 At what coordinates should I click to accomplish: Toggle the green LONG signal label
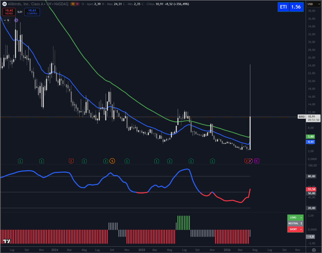tap(295, 217)
